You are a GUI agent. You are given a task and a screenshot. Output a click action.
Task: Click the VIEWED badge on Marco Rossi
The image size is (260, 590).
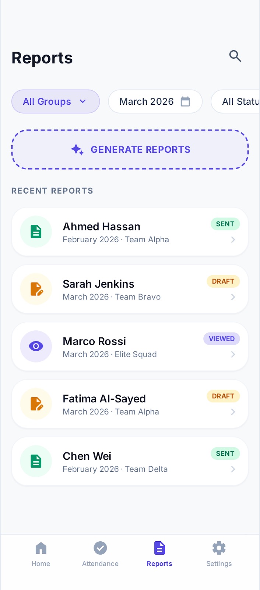[221, 339]
